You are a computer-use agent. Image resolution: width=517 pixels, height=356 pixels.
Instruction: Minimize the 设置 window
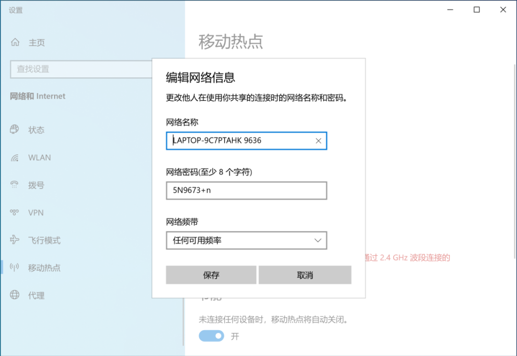coord(450,10)
